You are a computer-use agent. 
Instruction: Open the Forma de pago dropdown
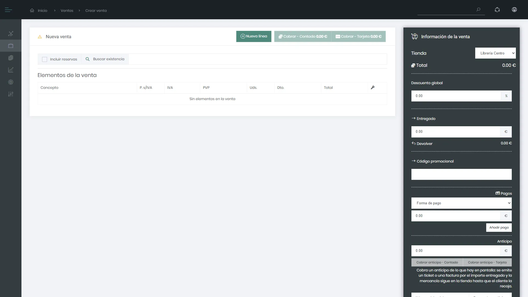coord(461,203)
